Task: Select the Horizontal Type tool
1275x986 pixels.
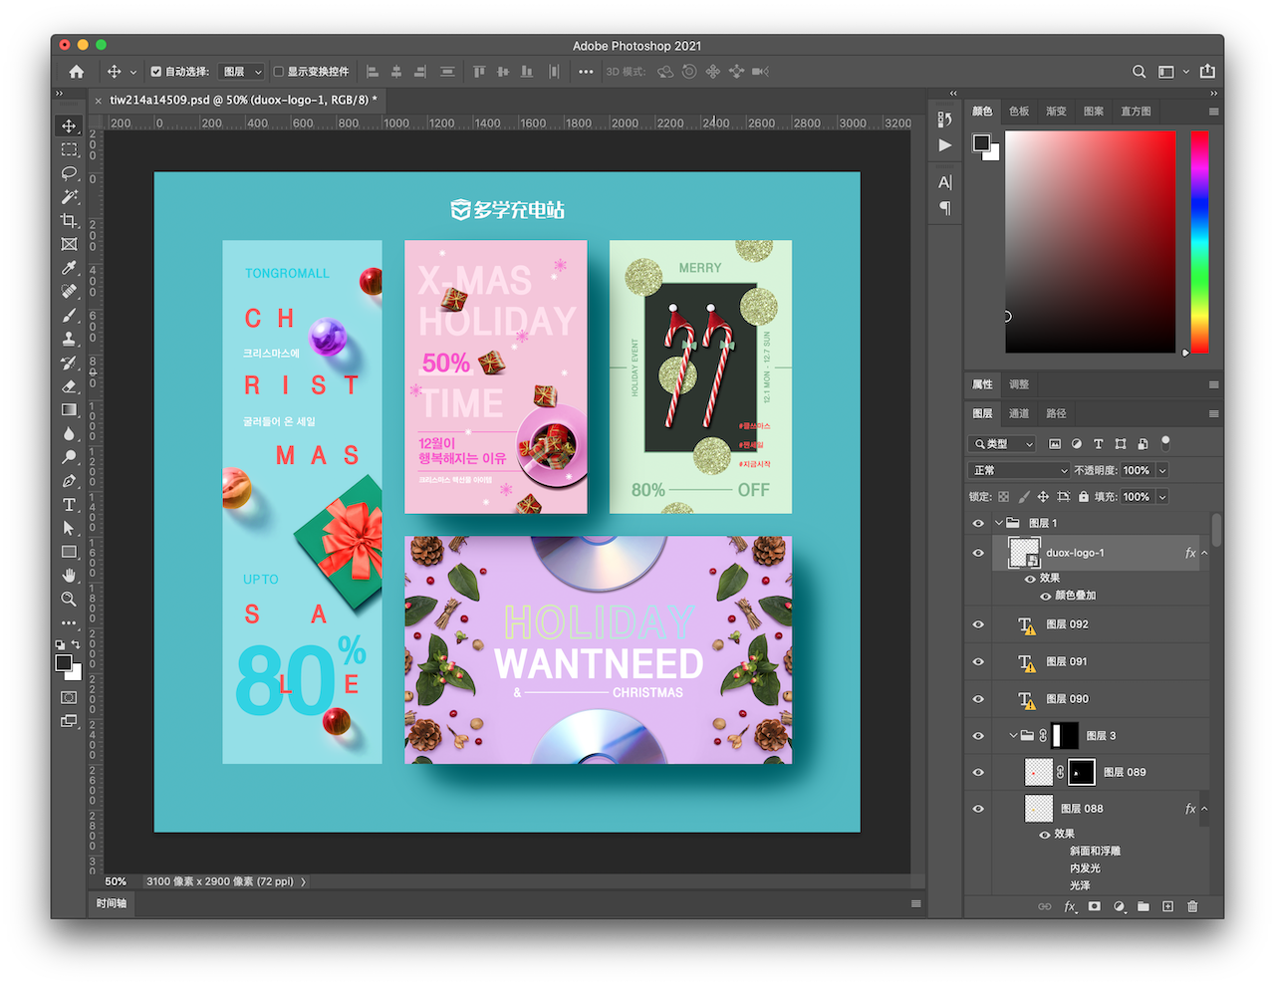Action: point(69,505)
